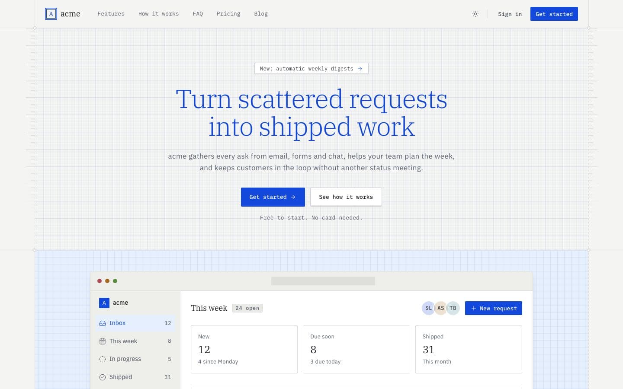The height and width of the screenshot is (389, 623).
Task: Click the green window dot
Action: [x=115, y=281]
